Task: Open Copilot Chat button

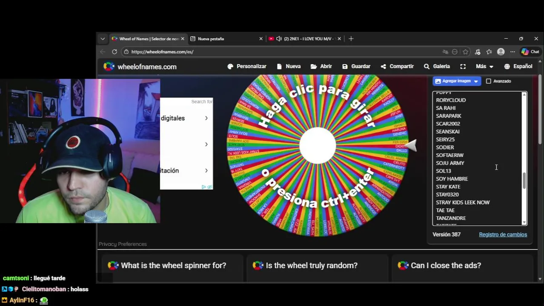Action: (x=530, y=52)
